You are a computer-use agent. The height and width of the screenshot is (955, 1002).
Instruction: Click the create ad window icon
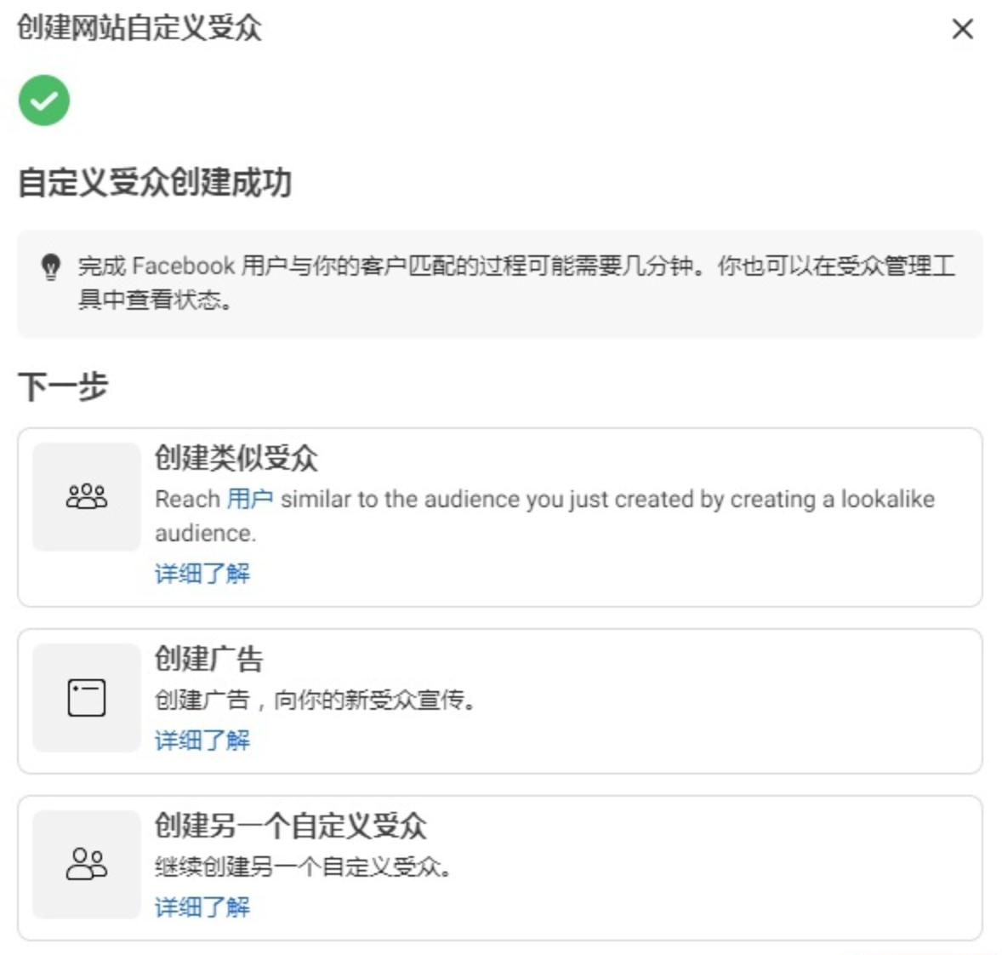tap(87, 698)
